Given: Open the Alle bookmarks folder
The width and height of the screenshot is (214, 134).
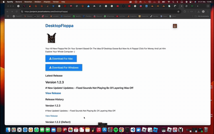Looking at the screenshot, I should click(x=202, y=16).
